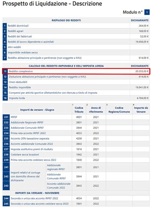This screenshot has height=207, width=151.
Task: Select 'Addizionale Comunale IRPEF' row 233 label
Action: click(x=27, y=128)
